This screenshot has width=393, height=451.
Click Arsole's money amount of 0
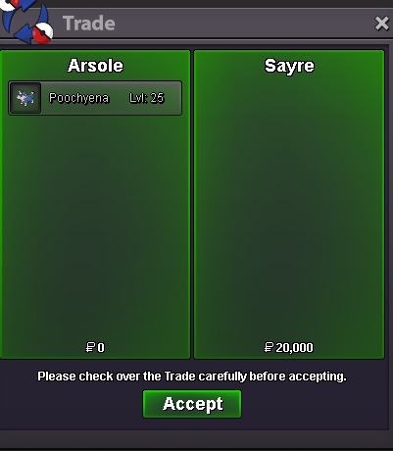click(95, 347)
